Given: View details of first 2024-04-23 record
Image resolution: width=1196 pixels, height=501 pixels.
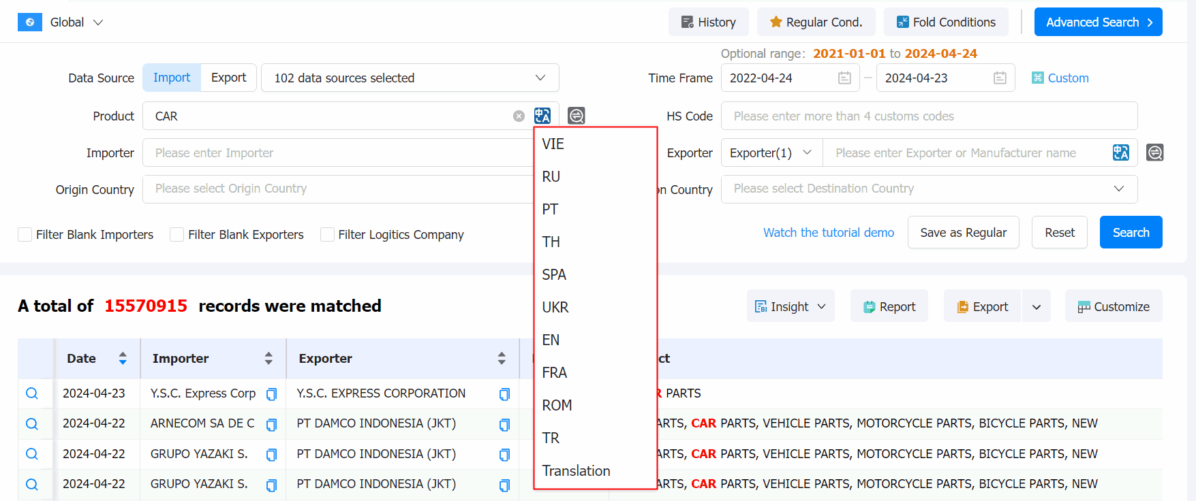Looking at the screenshot, I should click(x=32, y=393).
